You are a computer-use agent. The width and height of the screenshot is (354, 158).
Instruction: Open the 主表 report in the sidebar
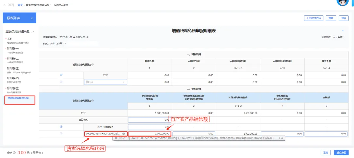point(10,39)
